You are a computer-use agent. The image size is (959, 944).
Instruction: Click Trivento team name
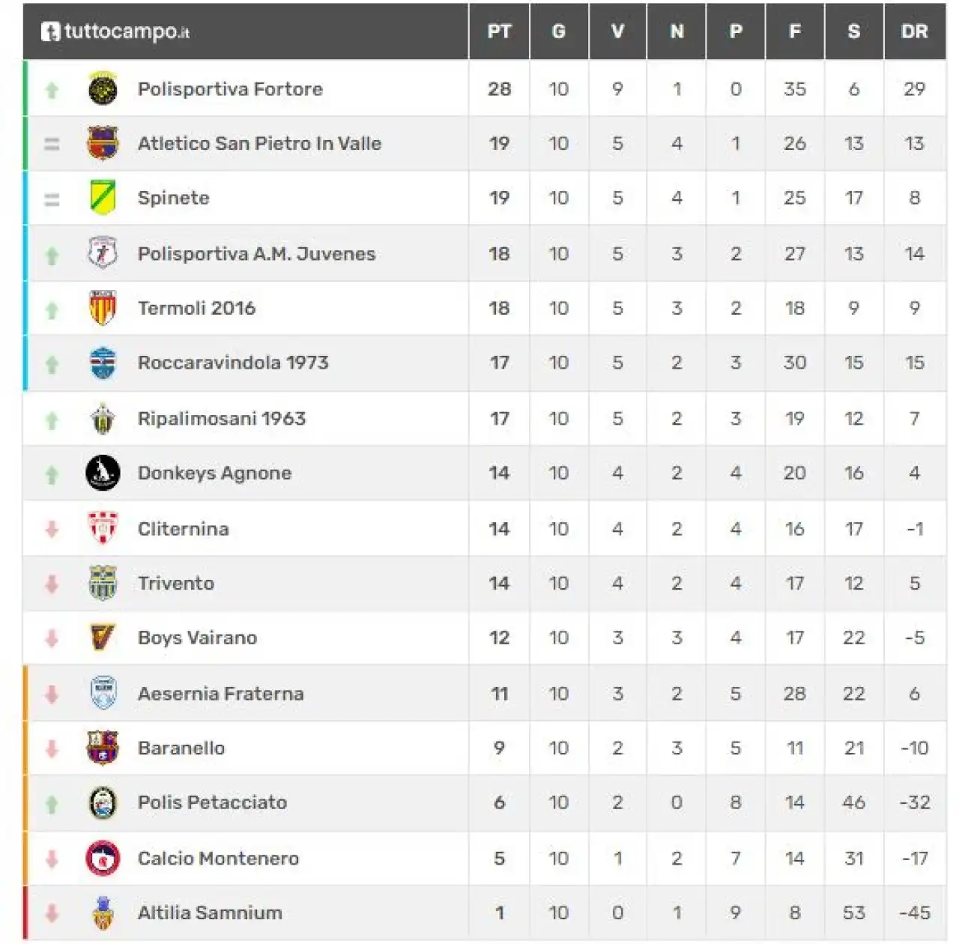176,583
